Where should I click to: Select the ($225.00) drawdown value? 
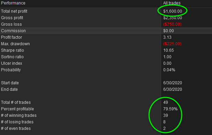[x=172, y=44]
